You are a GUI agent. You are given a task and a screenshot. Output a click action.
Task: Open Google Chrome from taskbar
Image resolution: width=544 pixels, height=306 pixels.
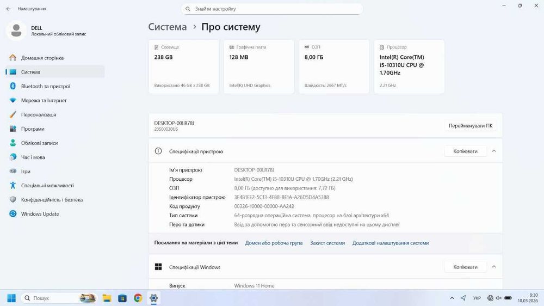[138, 298]
